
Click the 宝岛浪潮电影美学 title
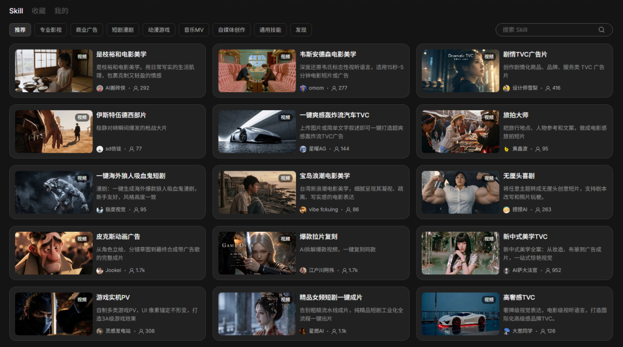coord(325,176)
